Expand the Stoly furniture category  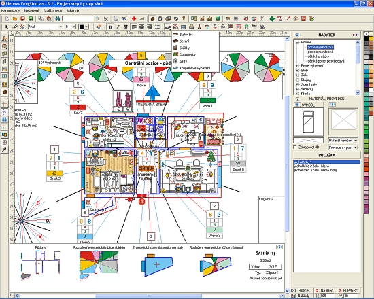coord(297,71)
